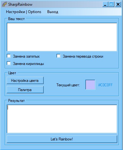Click the Текущий цвет: label
Viewport: 123px width, 150px height.
[x=68, y=85]
